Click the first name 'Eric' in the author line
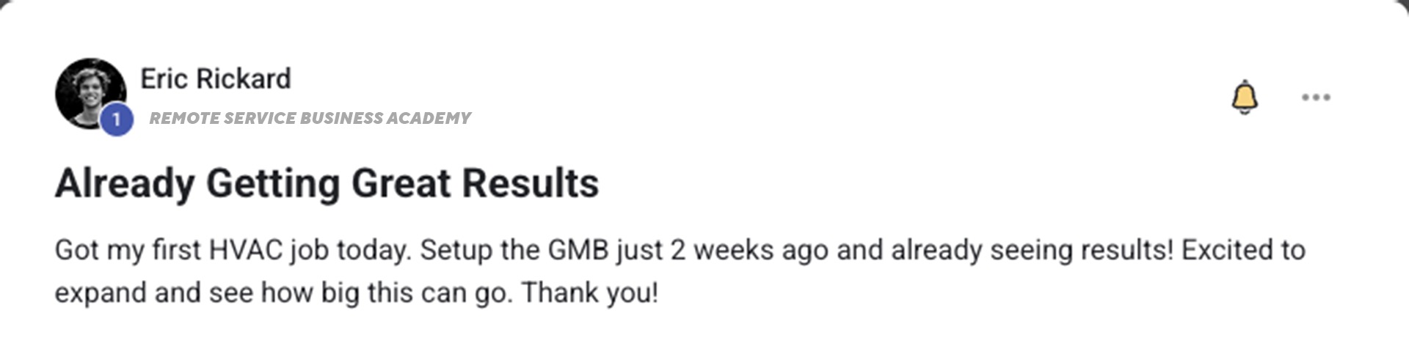The image size is (1409, 346). click(161, 78)
